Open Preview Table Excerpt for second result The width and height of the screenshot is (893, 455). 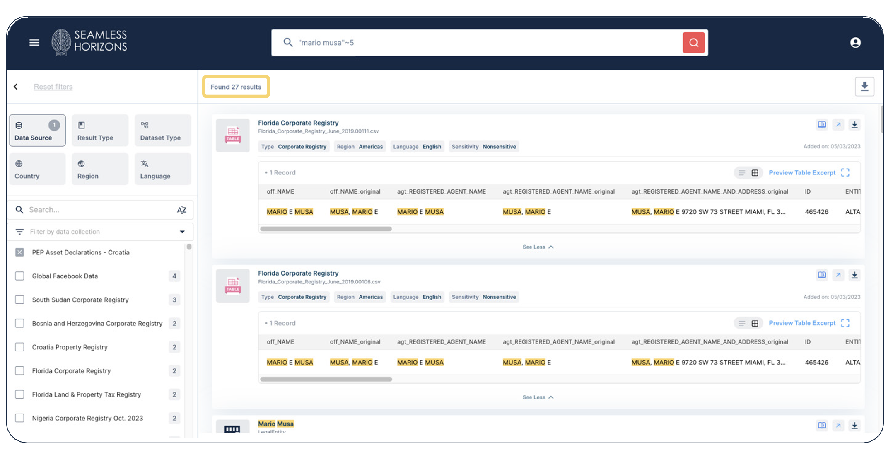coord(802,323)
